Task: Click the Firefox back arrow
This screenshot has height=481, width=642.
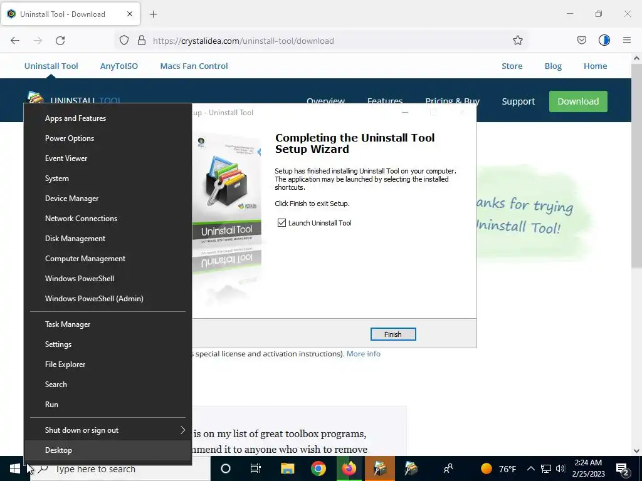Action: pos(15,41)
